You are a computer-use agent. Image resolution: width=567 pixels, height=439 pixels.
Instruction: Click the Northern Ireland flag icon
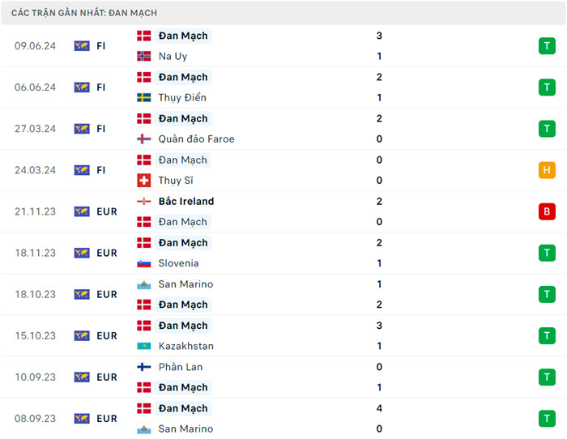[x=144, y=202]
